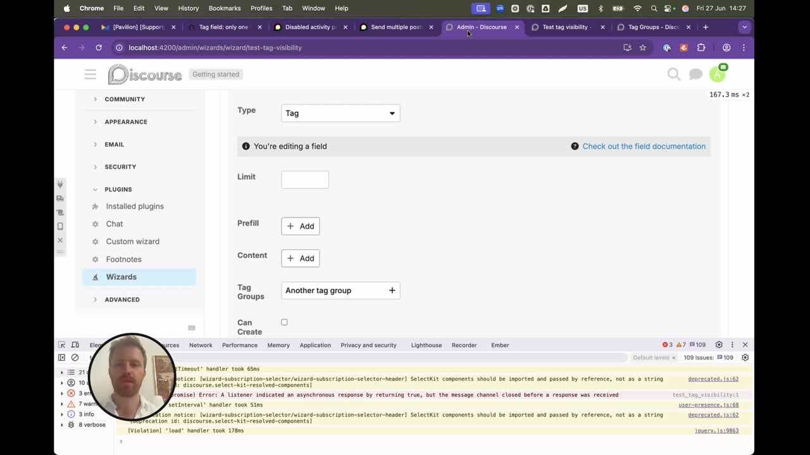Click the Apple menu
The height and width of the screenshot is (455, 810).
[67, 8]
